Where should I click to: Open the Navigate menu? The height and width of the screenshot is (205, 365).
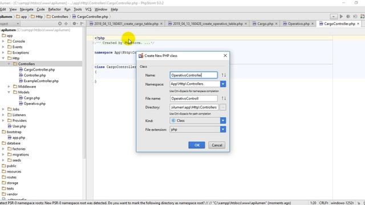(x=27, y=9)
